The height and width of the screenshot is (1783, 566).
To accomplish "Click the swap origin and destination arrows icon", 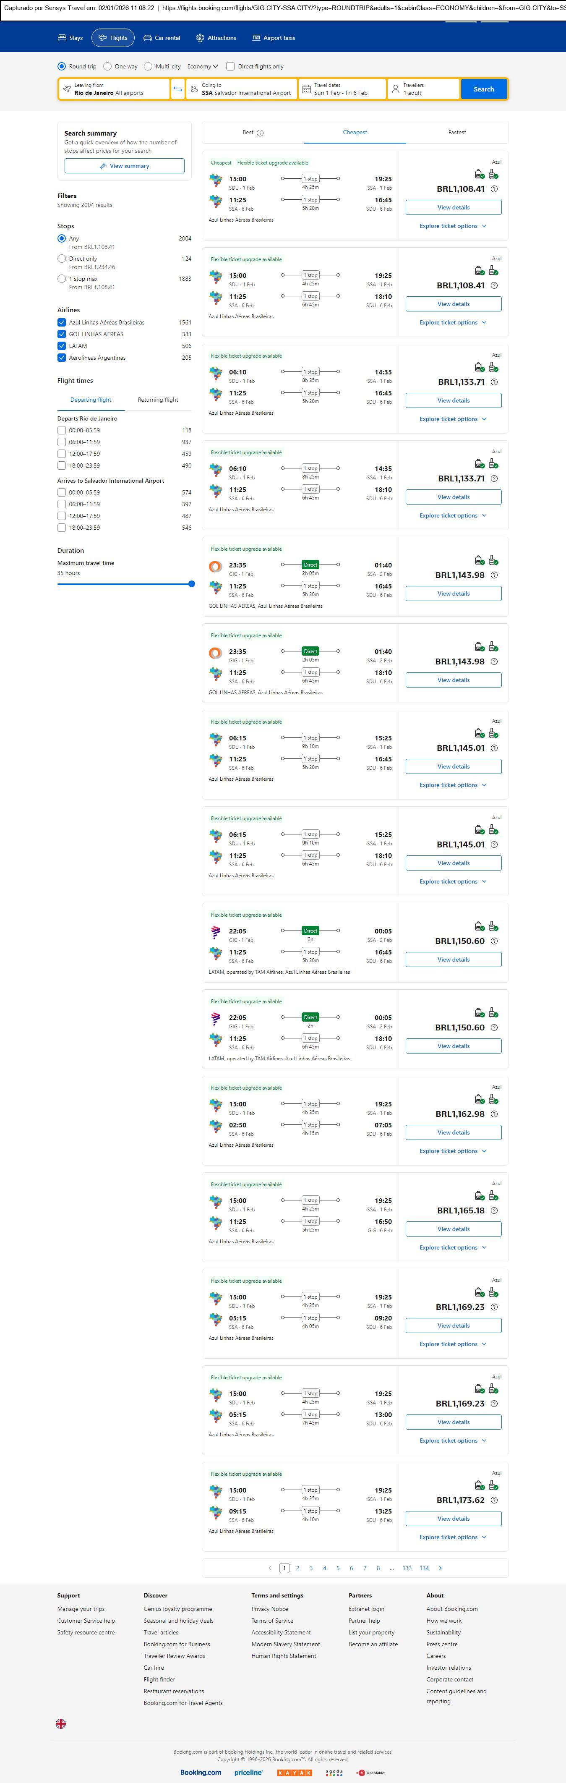I will pyautogui.click(x=178, y=89).
